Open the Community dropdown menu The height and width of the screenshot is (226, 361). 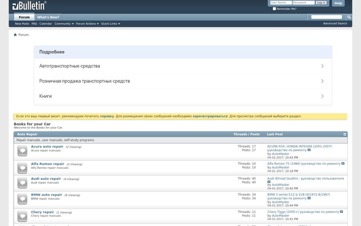coord(64,24)
